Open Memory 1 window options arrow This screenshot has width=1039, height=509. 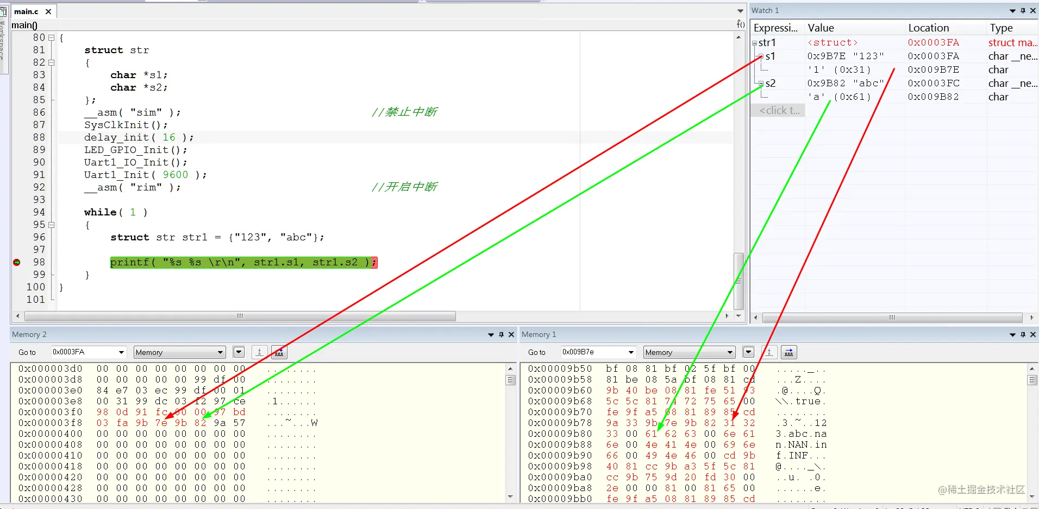tap(1012, 335)
